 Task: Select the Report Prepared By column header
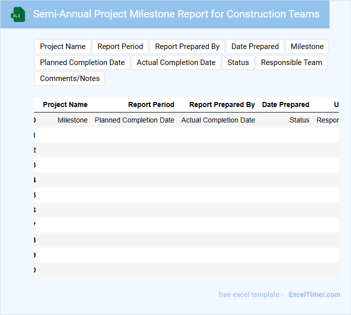222,104
